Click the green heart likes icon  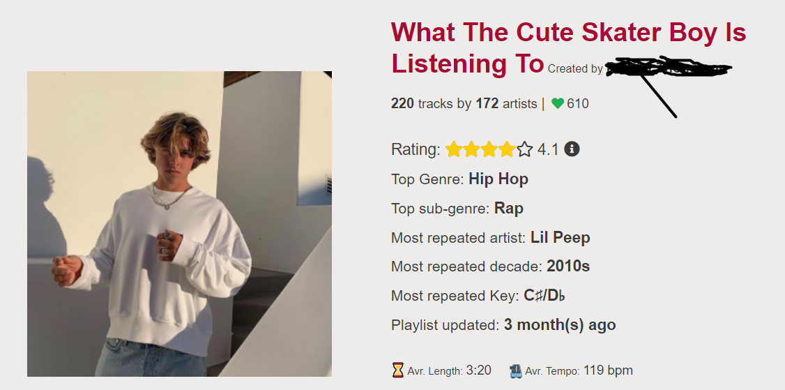[x=558, y=104]
